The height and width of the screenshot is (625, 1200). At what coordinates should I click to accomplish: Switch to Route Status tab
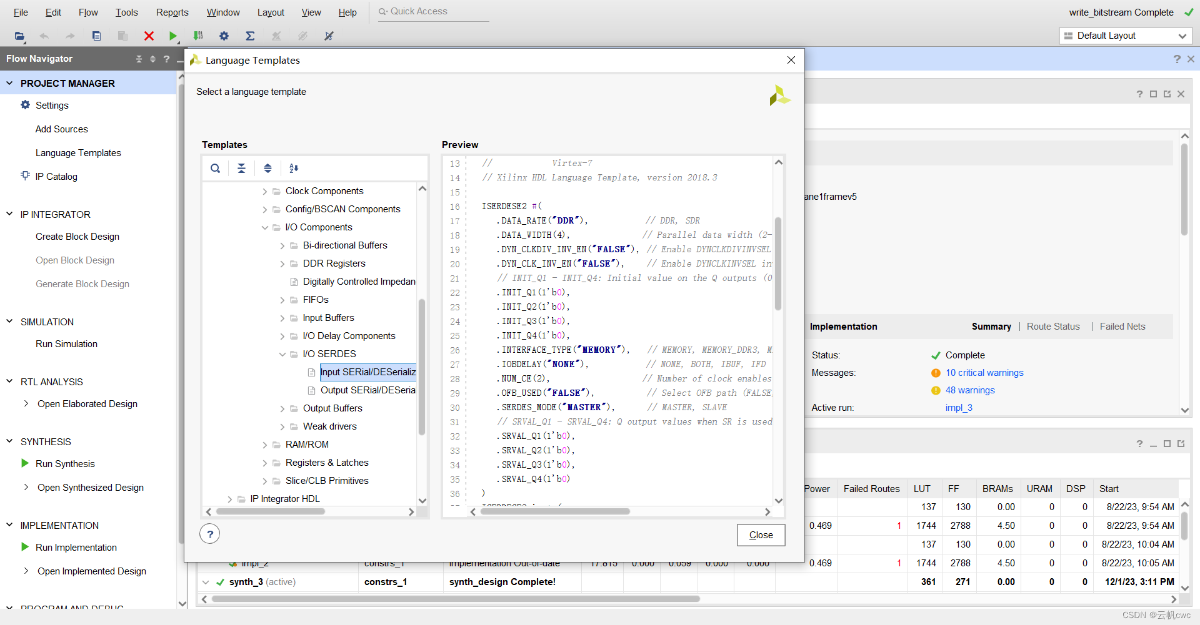point(1053,327)
